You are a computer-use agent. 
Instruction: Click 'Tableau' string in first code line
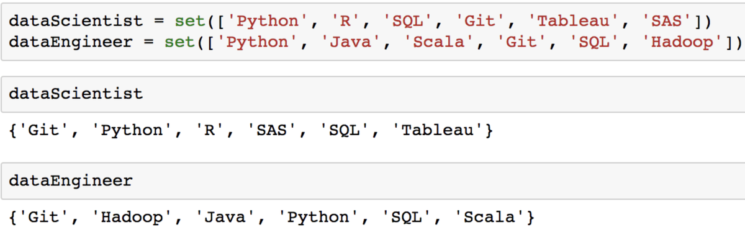click(x=572, y=22)
